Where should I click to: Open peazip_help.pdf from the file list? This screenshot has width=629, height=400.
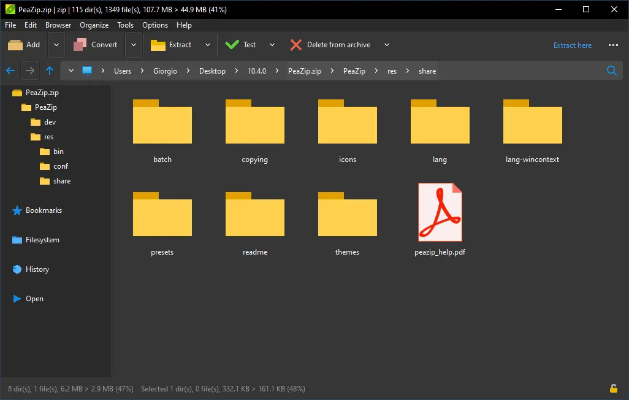pyautogui.click(x=440, y=212)
